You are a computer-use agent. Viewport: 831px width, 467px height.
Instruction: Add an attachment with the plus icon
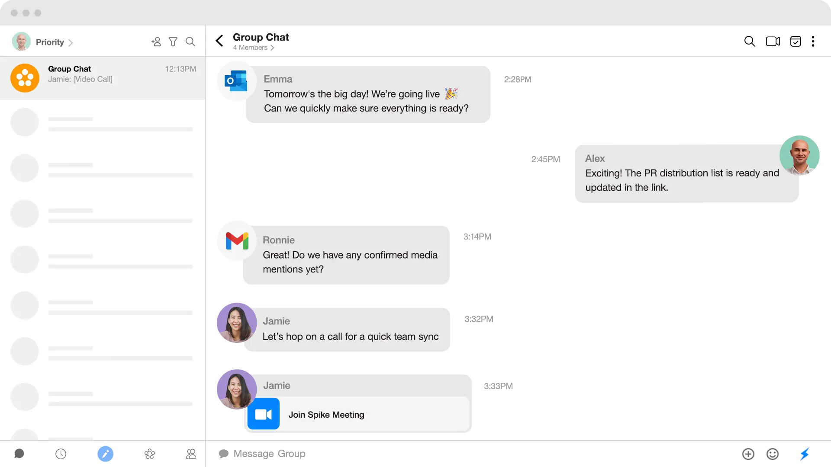point(748,454)
